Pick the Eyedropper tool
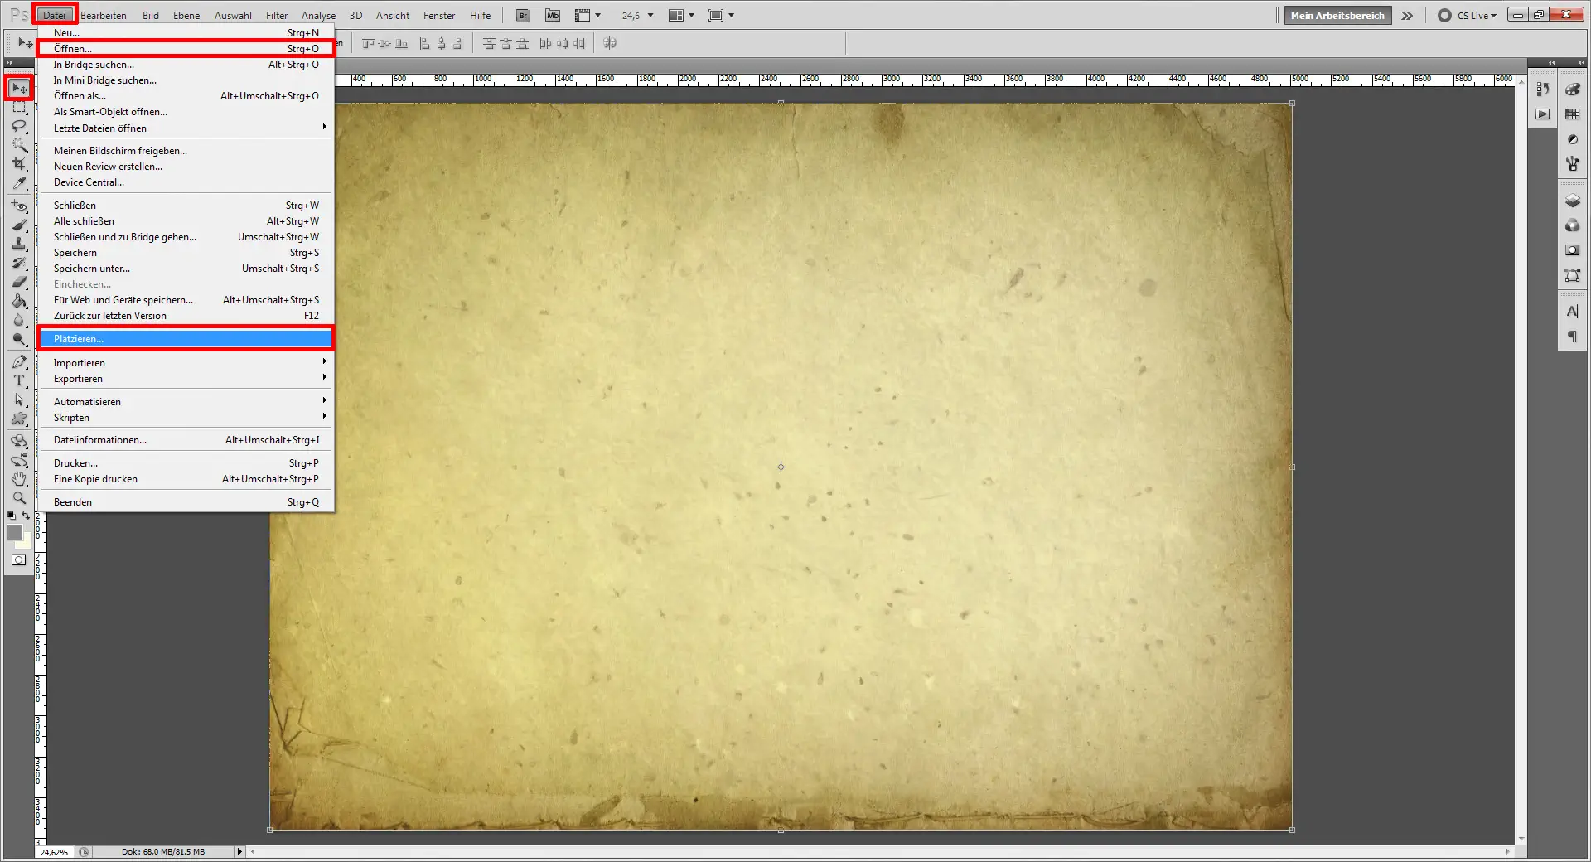 pyautogui.click(x=19, y=184)
